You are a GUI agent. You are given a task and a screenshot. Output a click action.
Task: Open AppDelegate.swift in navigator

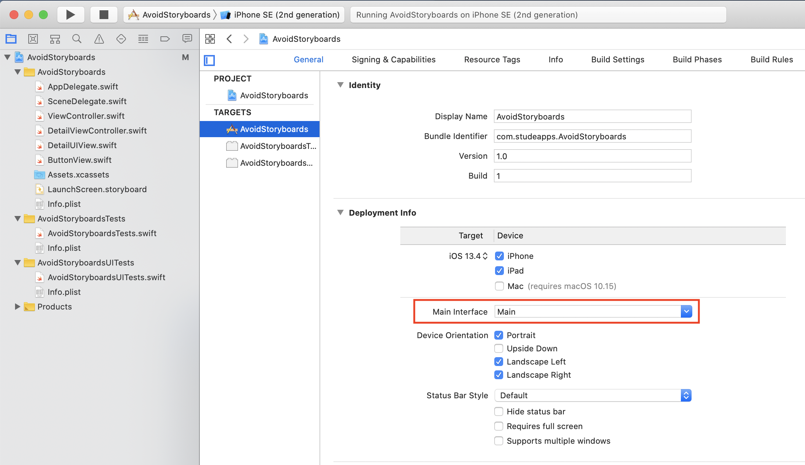[82, 86]
